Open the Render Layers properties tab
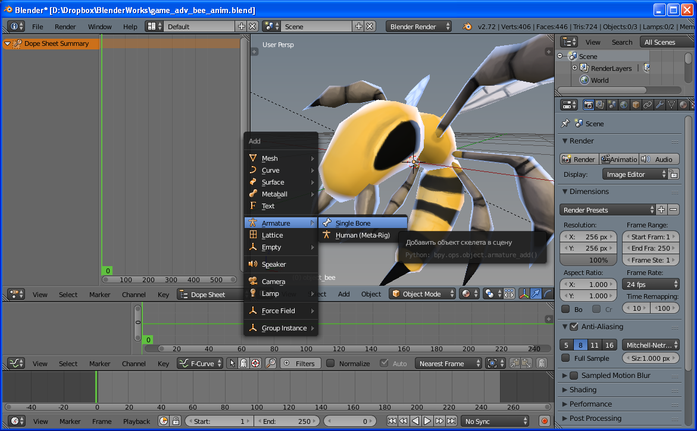The height and width of the screenshot is (431, 697). pyautogui.click(x=599, y=105)
